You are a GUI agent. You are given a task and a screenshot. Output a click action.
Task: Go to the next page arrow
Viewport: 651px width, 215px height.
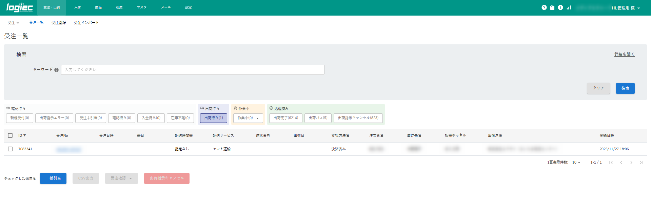click(631, 163)
